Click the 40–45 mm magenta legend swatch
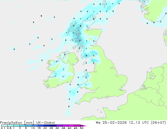The height and width of the screenshot is (129, 167). pyautogui.click(x=71, y=126)
